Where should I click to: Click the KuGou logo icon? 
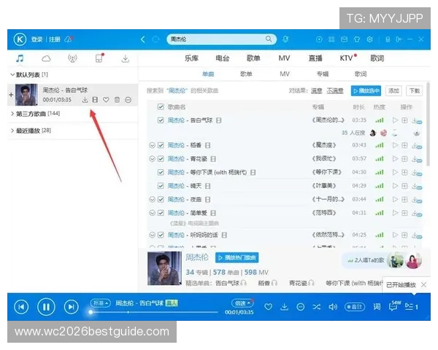click(x=20, y=39)
